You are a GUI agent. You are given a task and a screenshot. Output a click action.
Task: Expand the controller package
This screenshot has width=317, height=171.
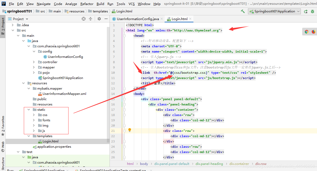click(34, 62)
